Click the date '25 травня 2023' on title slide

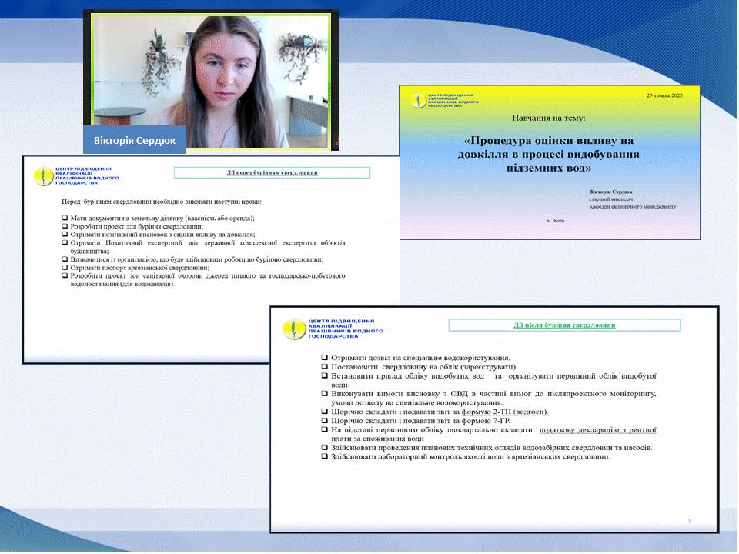[x=670, y=94]
